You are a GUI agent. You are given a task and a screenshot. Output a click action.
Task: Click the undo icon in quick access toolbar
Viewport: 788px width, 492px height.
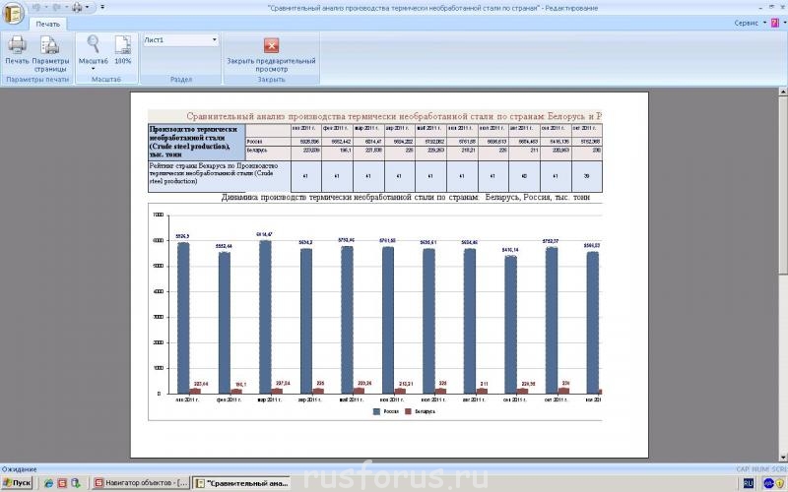point(37,7)
